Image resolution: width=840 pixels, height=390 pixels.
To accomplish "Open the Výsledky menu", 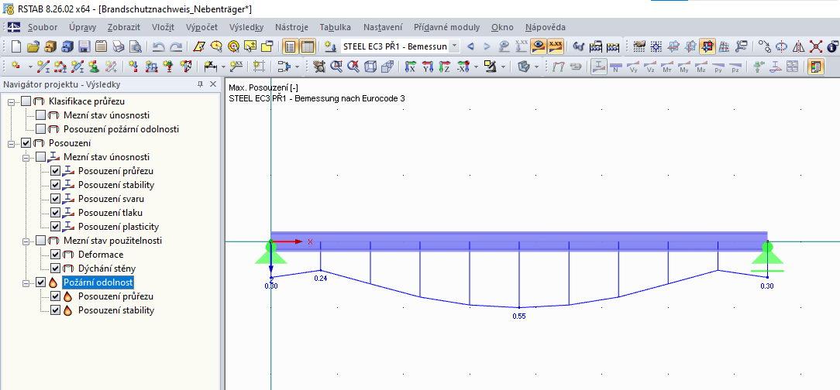I will coord(246,27).
